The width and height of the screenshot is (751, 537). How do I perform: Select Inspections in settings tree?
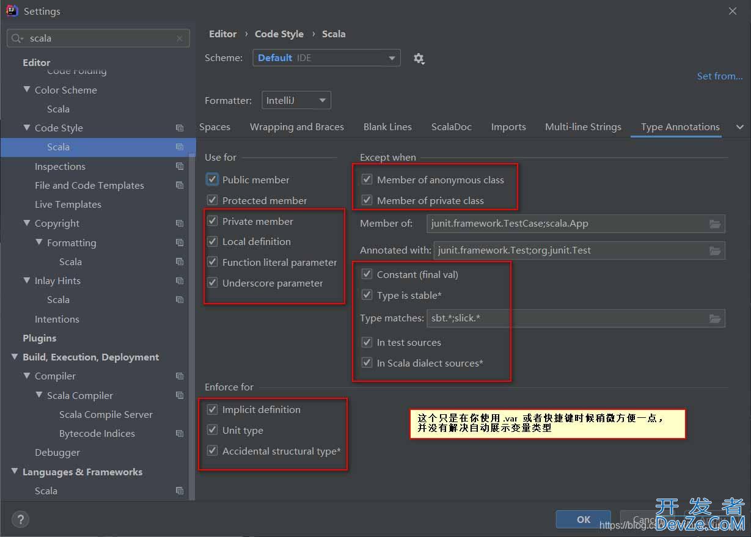[x=60, y=166]
